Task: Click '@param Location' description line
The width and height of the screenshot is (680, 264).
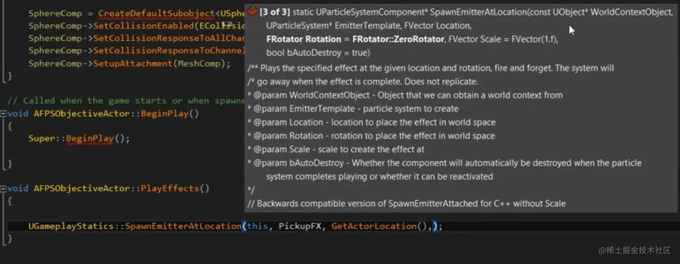Action: coord(371,122)
